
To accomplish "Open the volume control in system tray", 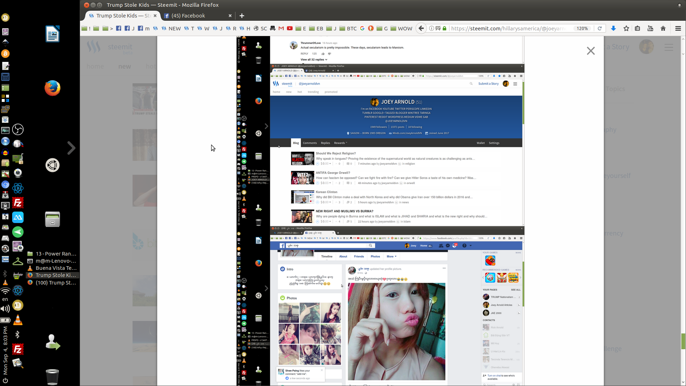I will (x=5, y=309).
